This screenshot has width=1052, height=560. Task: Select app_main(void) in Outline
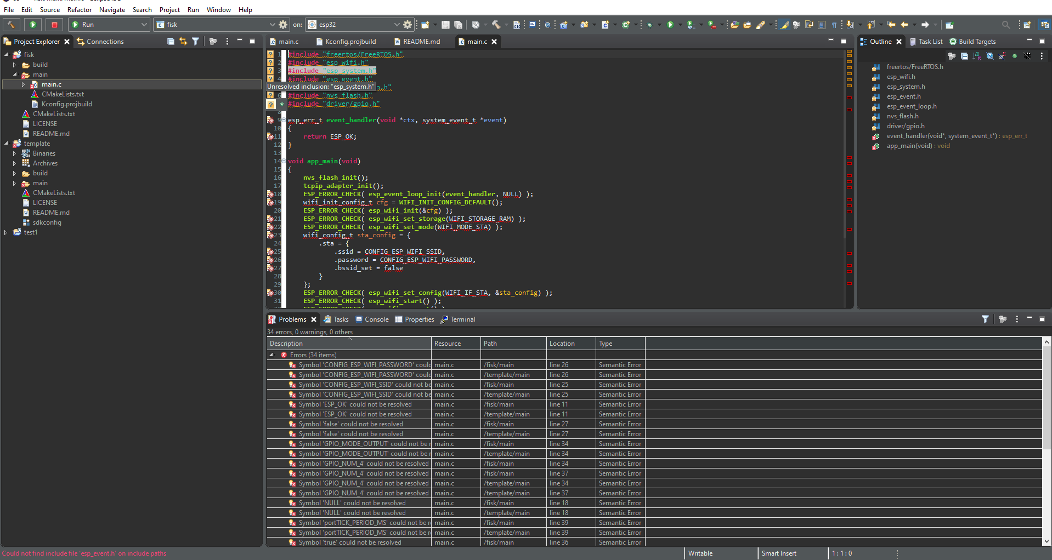[918, 146]
